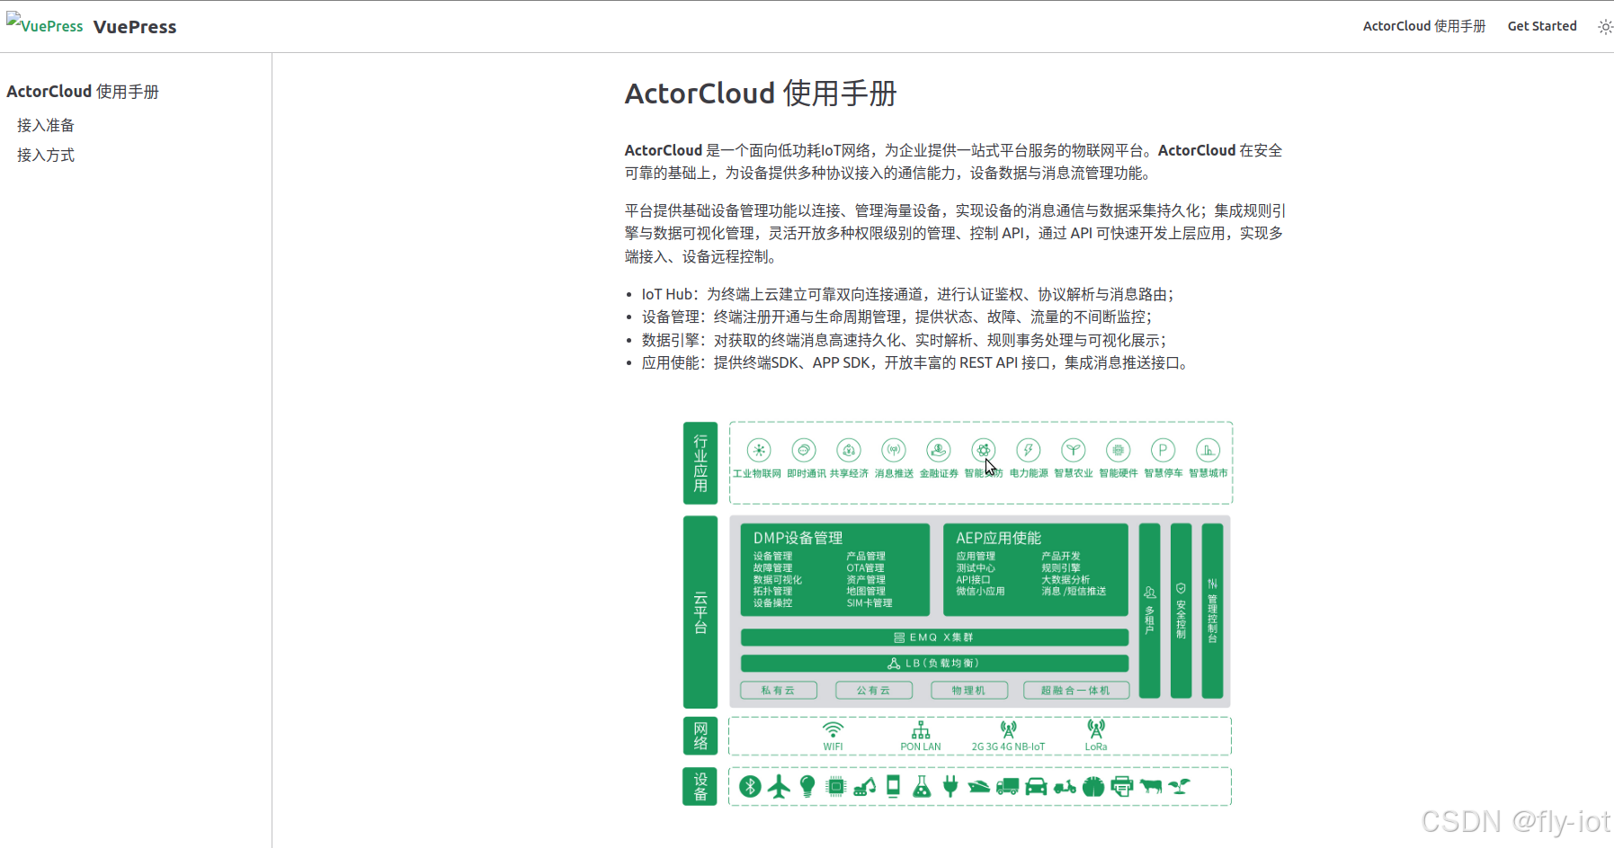Viewport: 1614px width, 848px height.
Task: Click the 智能安防 atom icon
Action: 984,450
